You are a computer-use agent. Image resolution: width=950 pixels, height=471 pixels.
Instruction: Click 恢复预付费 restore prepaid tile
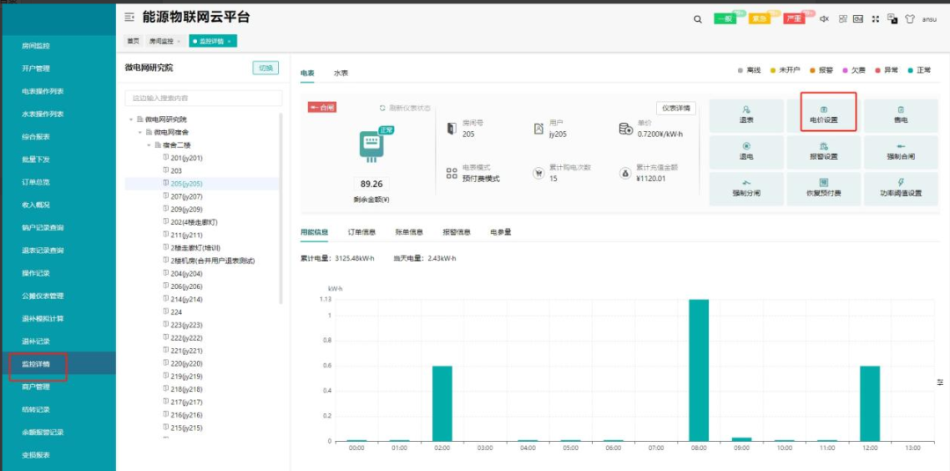coord(823,189)
